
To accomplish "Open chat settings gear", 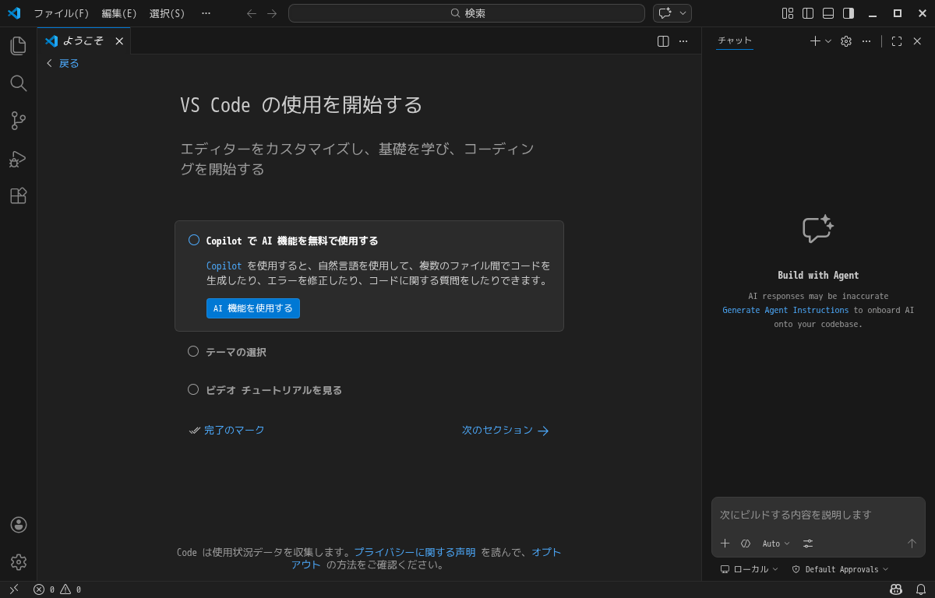I will [846, 41].
